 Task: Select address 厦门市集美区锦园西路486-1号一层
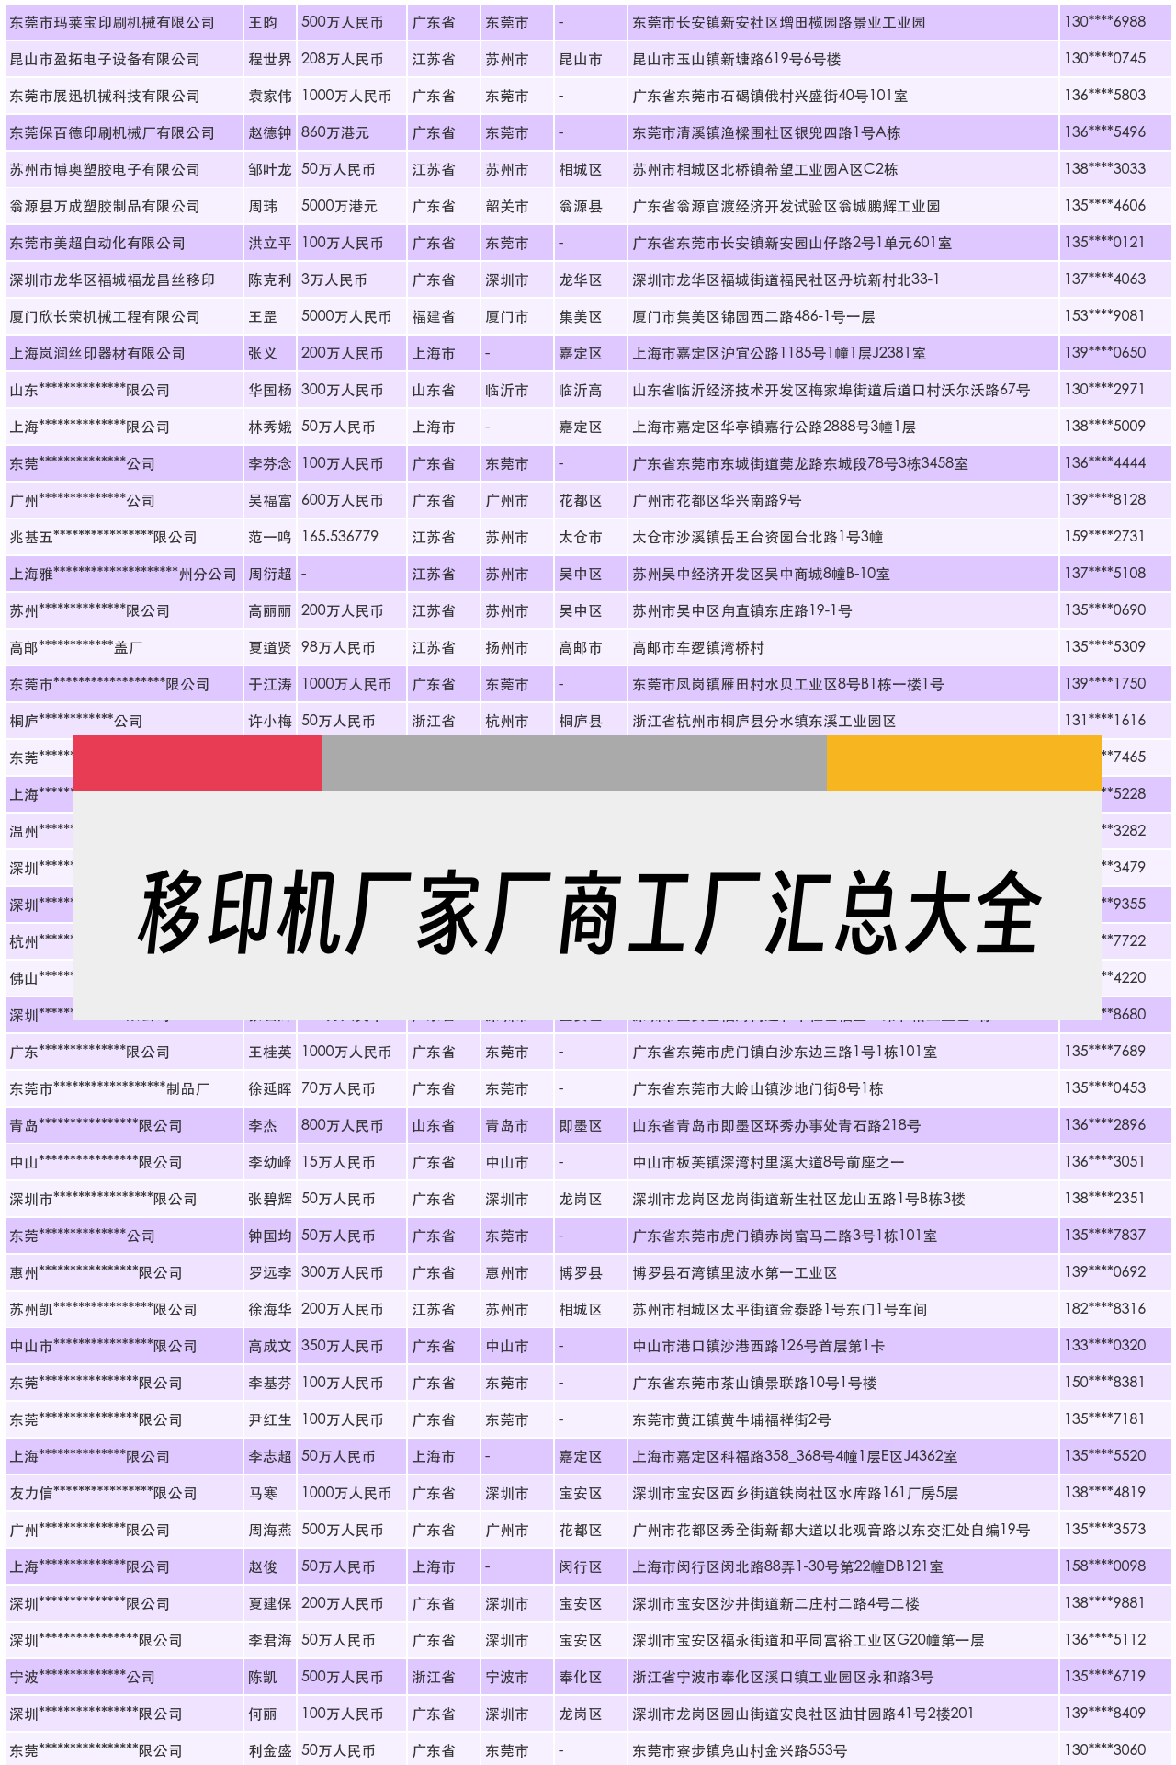click(x=753, y=316)
